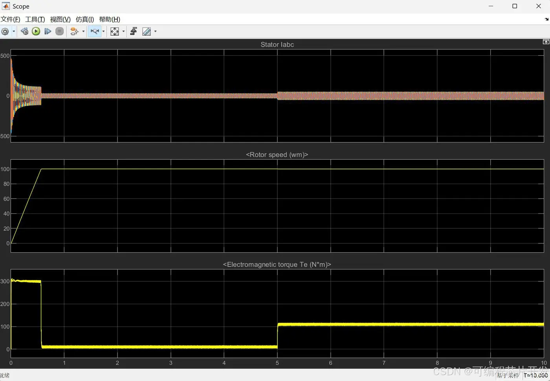Viewport: 550px width, 381px height.
Task: Open the scope Configuration Properties gear
Action: pos(5,31)
